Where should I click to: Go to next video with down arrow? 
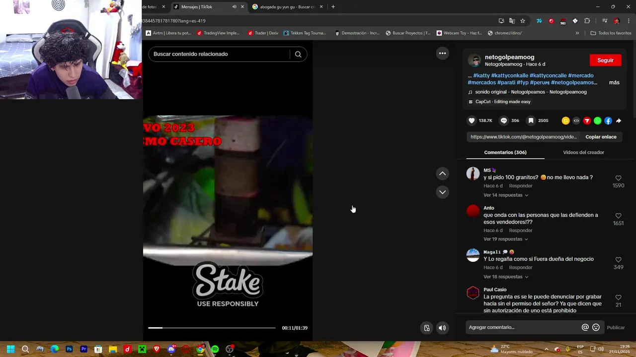click(x=442, y=192)
